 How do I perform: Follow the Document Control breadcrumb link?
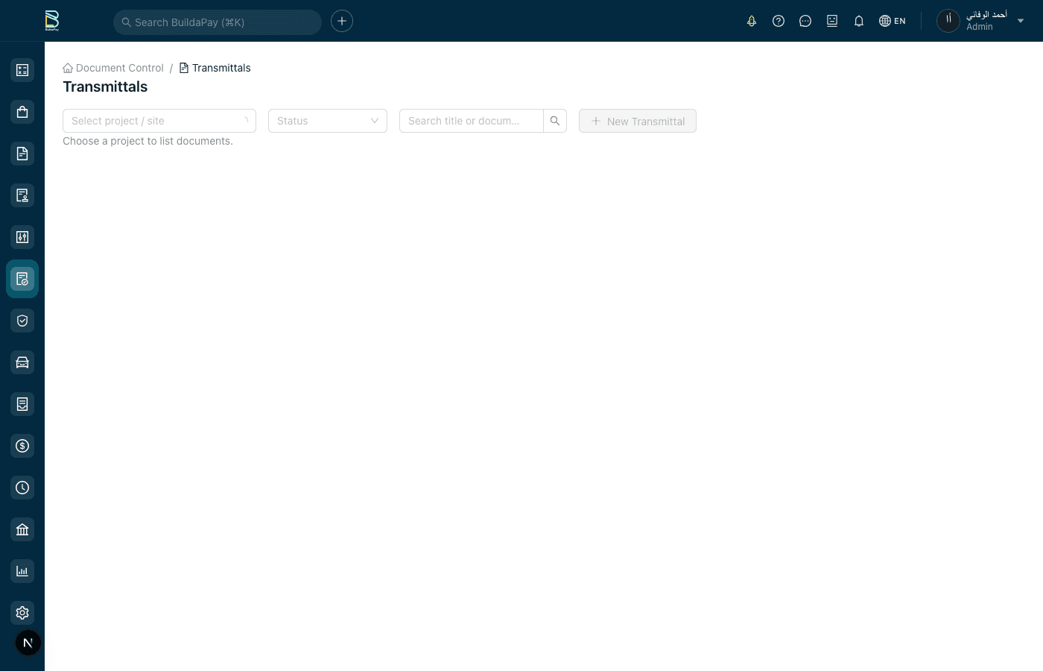point(119,68)
